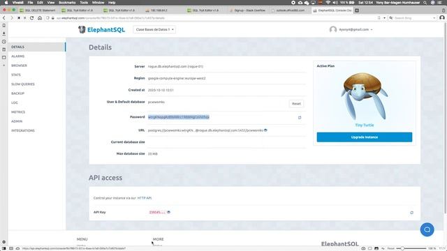Open the bookmark dropdown arrow in address bar
447x251 pixels.
[384, 18]
